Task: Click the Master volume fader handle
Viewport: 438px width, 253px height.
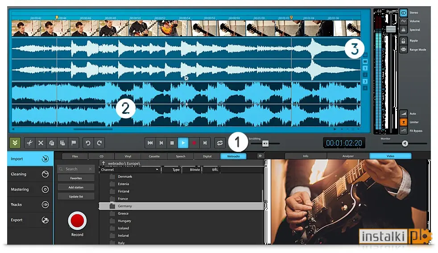Action: tap(391, 29)
